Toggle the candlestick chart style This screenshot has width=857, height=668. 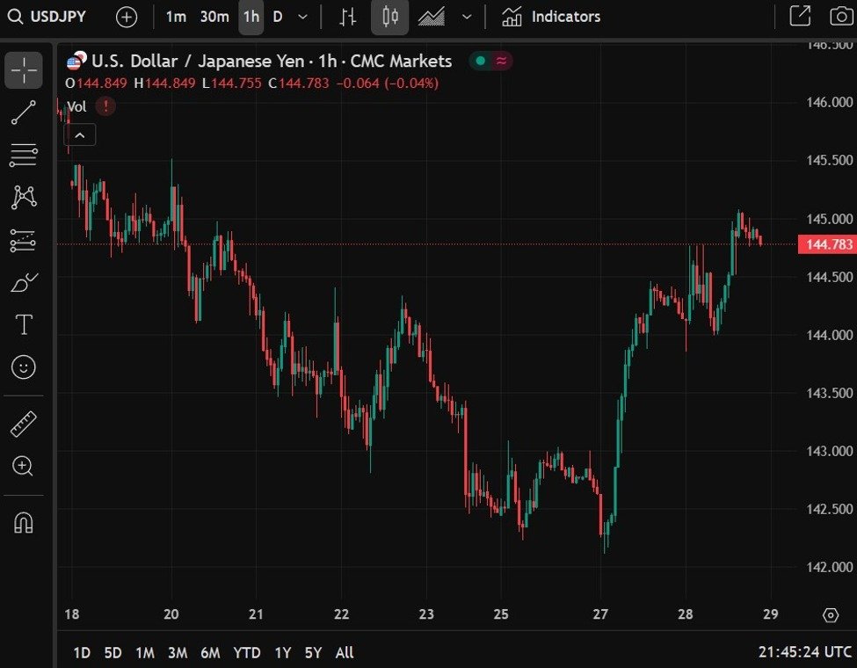(x=389, y=17)
